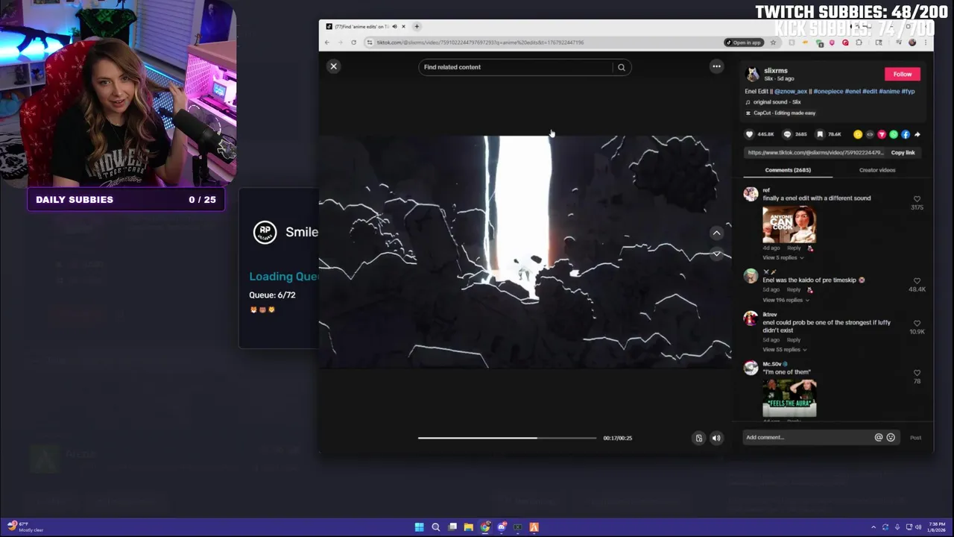The height and width of the screenshot is (537, 954).
Task: Open Discord from the taskbar
Action: point(502,527)
